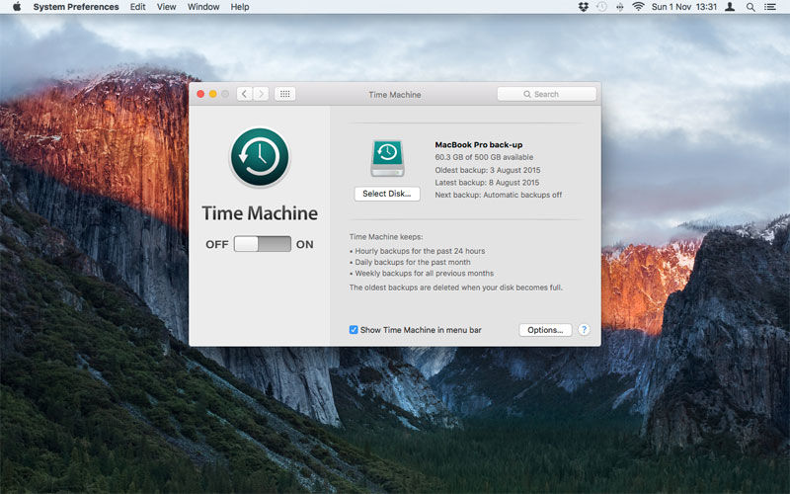Open the View menu
The image size is (790, 494).
point(166,7)
